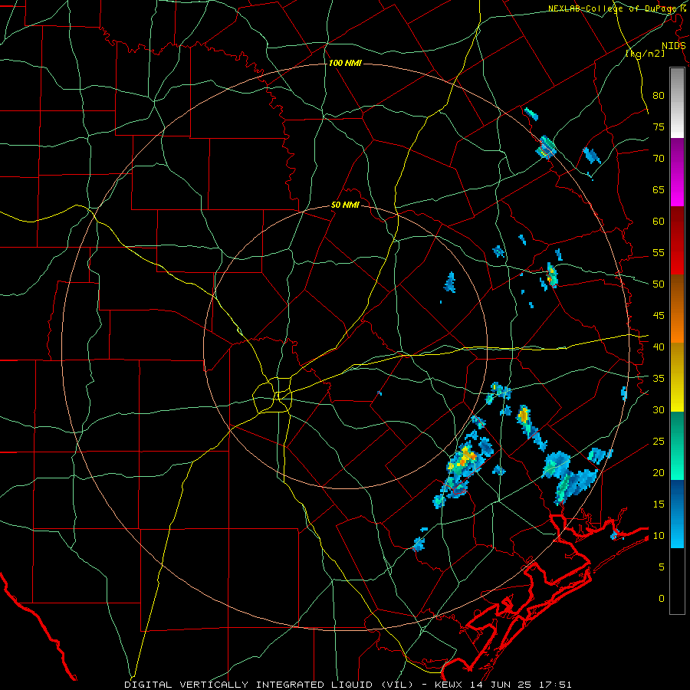Click the "50 NMI" range ring label
The image size is (690, 690).
tap(345, 205)
